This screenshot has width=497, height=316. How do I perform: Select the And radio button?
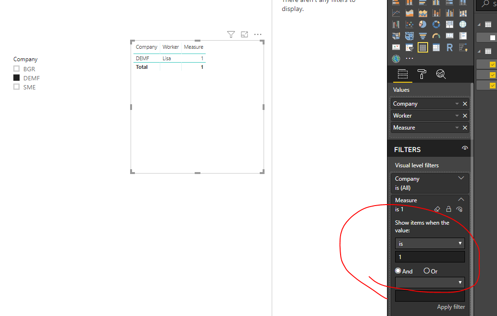point(398,271)
